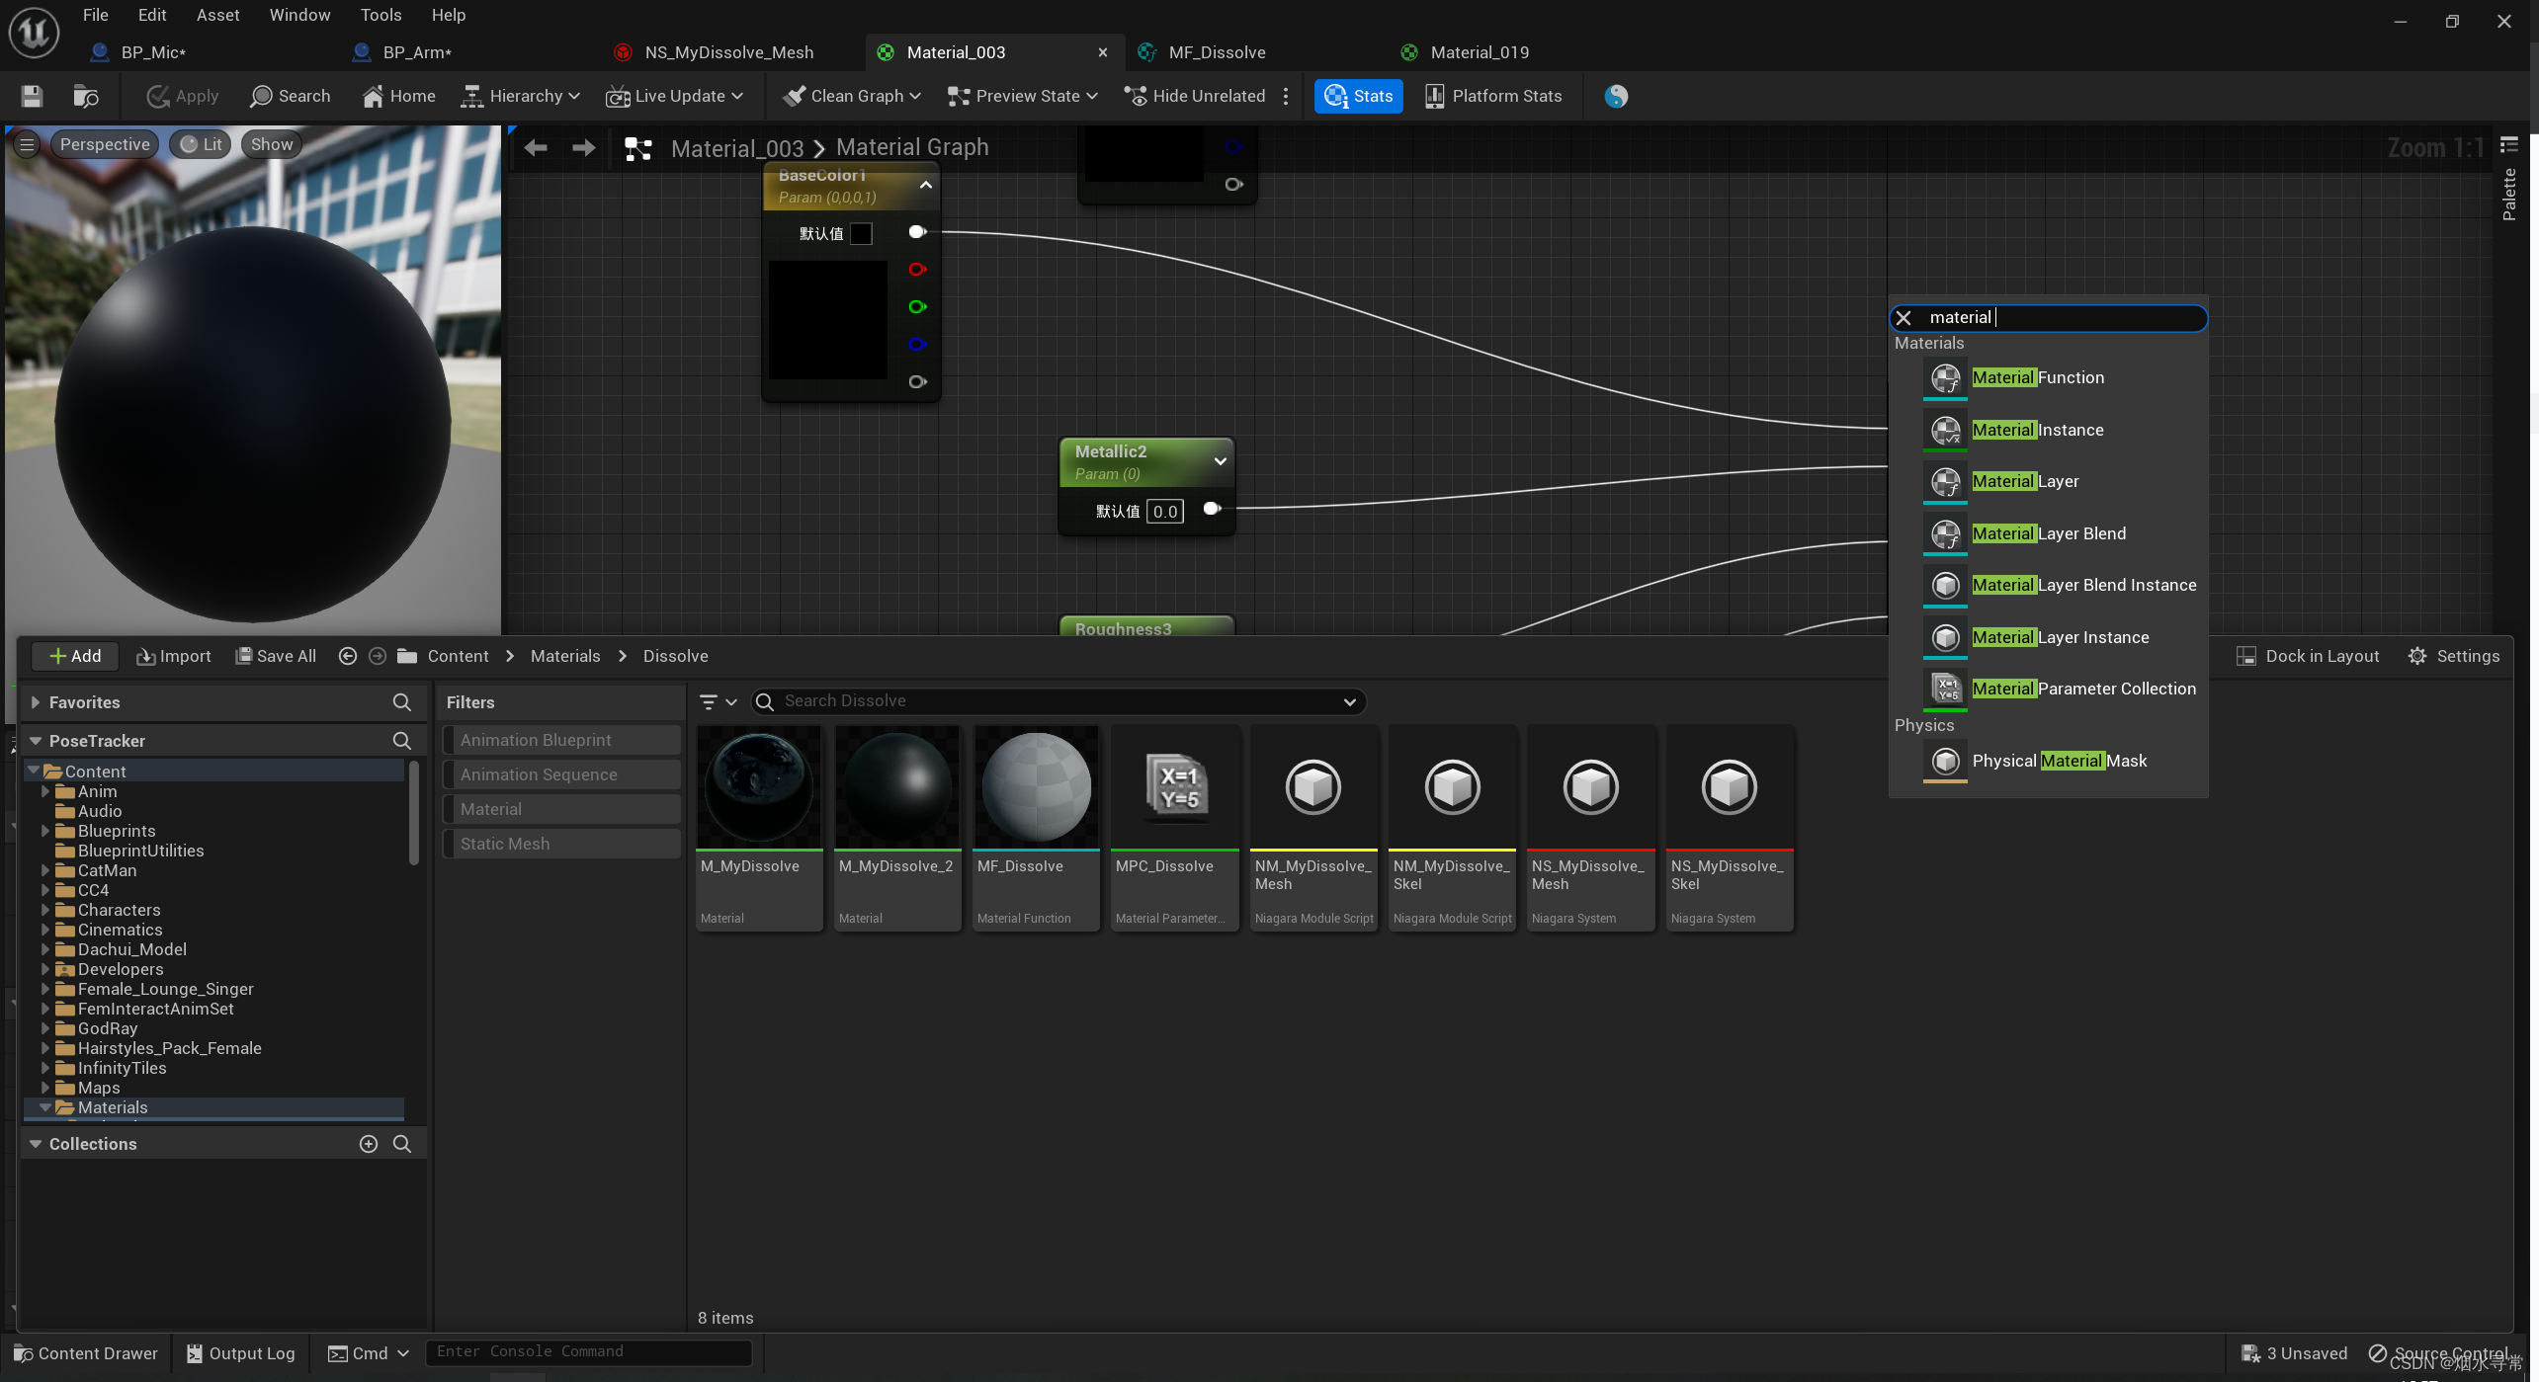Open Platform Stats panel
The height and width of the screenshot is (1382, 2539).
(1493, 96)
